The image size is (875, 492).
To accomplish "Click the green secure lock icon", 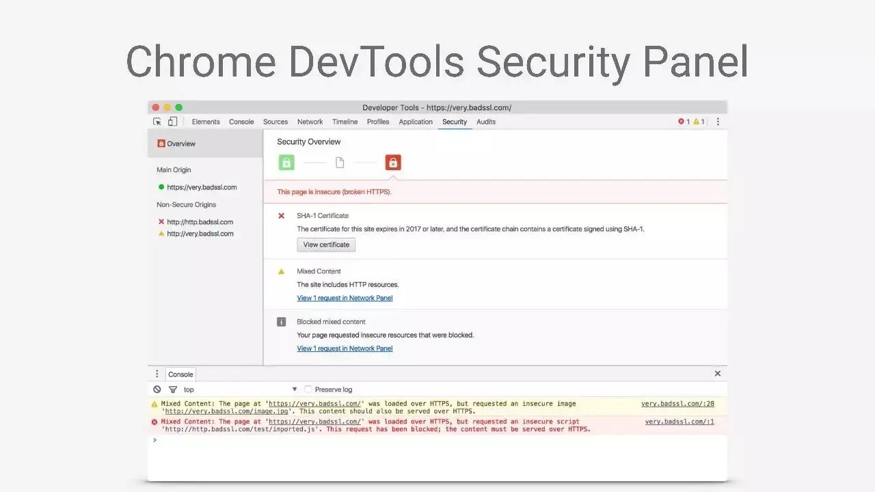I will (x=286, y=163).
